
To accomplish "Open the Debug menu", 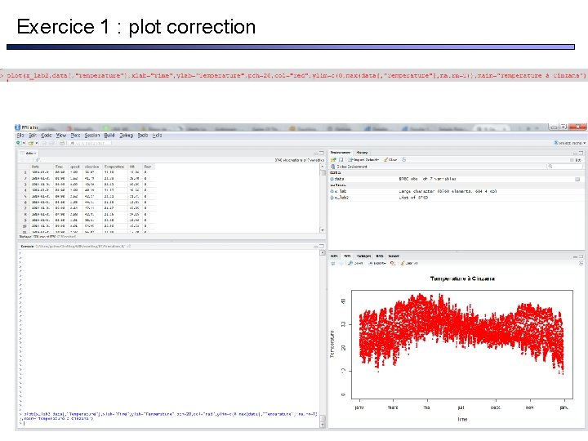I will coord(127,136).
